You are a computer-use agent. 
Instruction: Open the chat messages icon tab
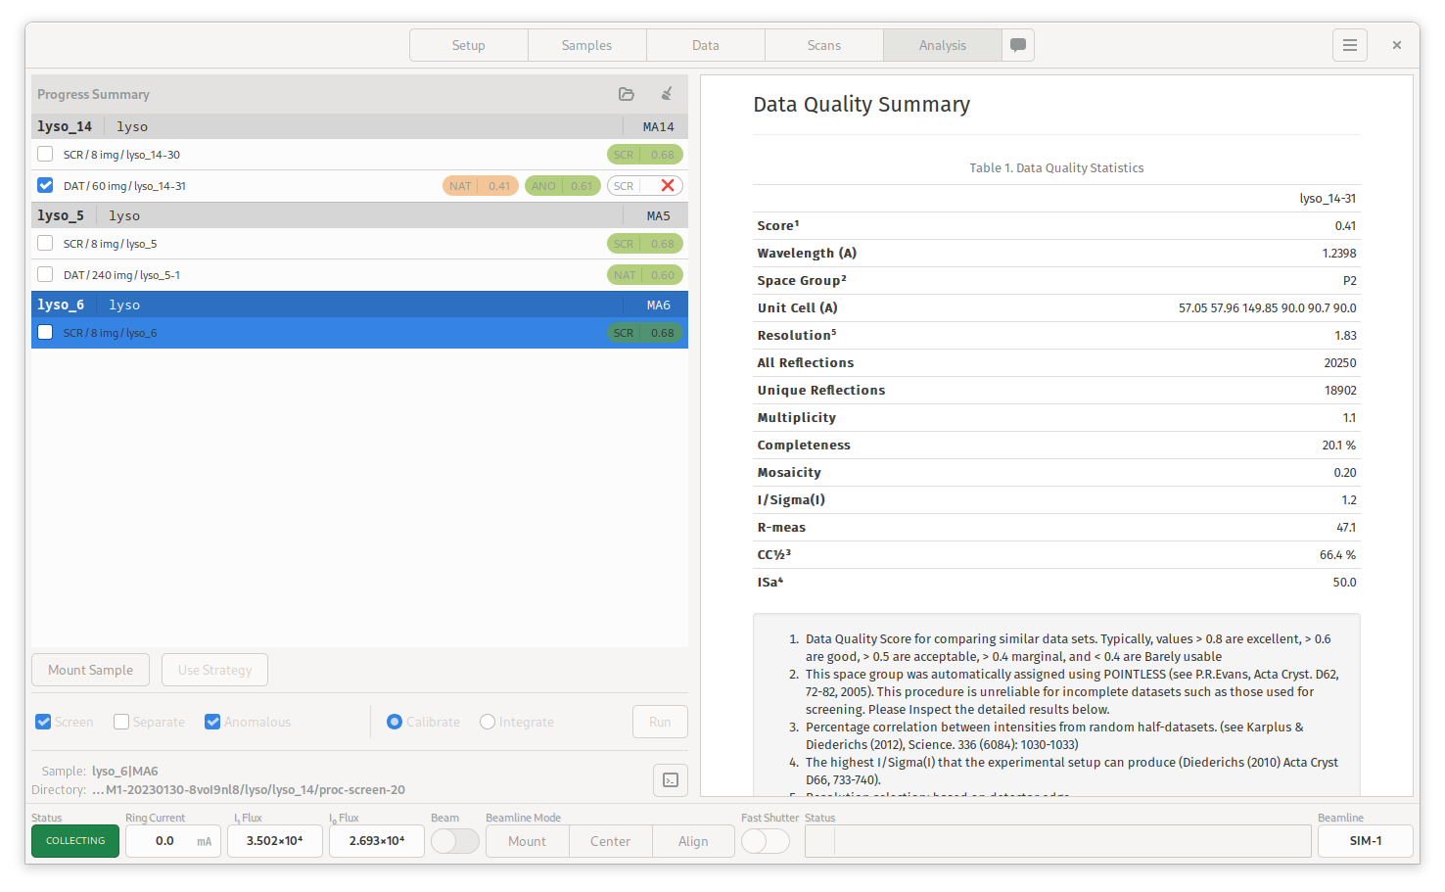pos(1018,45)
